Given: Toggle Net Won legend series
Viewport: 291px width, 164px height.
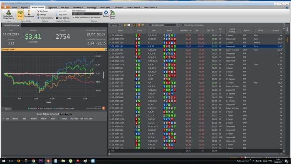Looking at the screenshot, I should click(x=32, y=109).
